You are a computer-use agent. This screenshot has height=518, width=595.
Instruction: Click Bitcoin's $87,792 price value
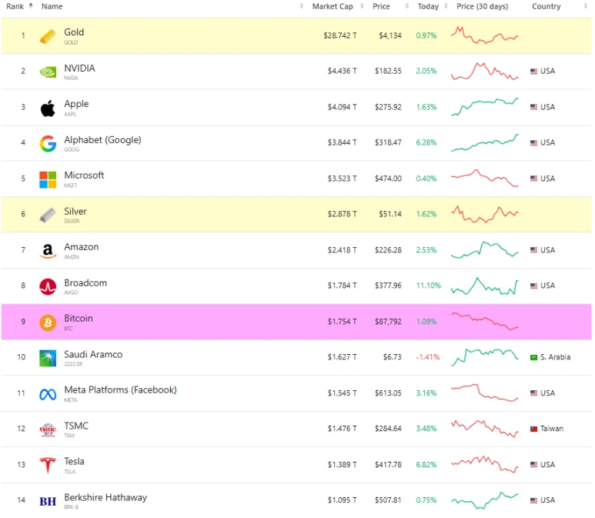click(388, 322)
